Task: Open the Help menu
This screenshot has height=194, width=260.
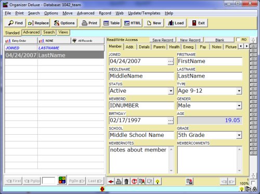Action: coord(169,13)
